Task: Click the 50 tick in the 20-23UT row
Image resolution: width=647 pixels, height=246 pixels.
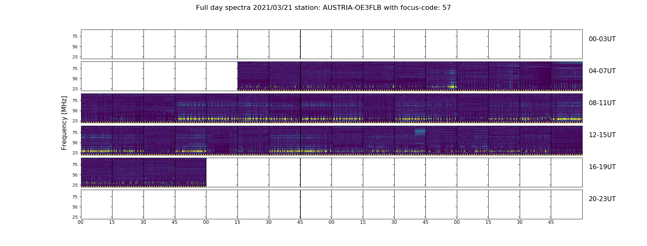Action: click(x=75, y=207)
